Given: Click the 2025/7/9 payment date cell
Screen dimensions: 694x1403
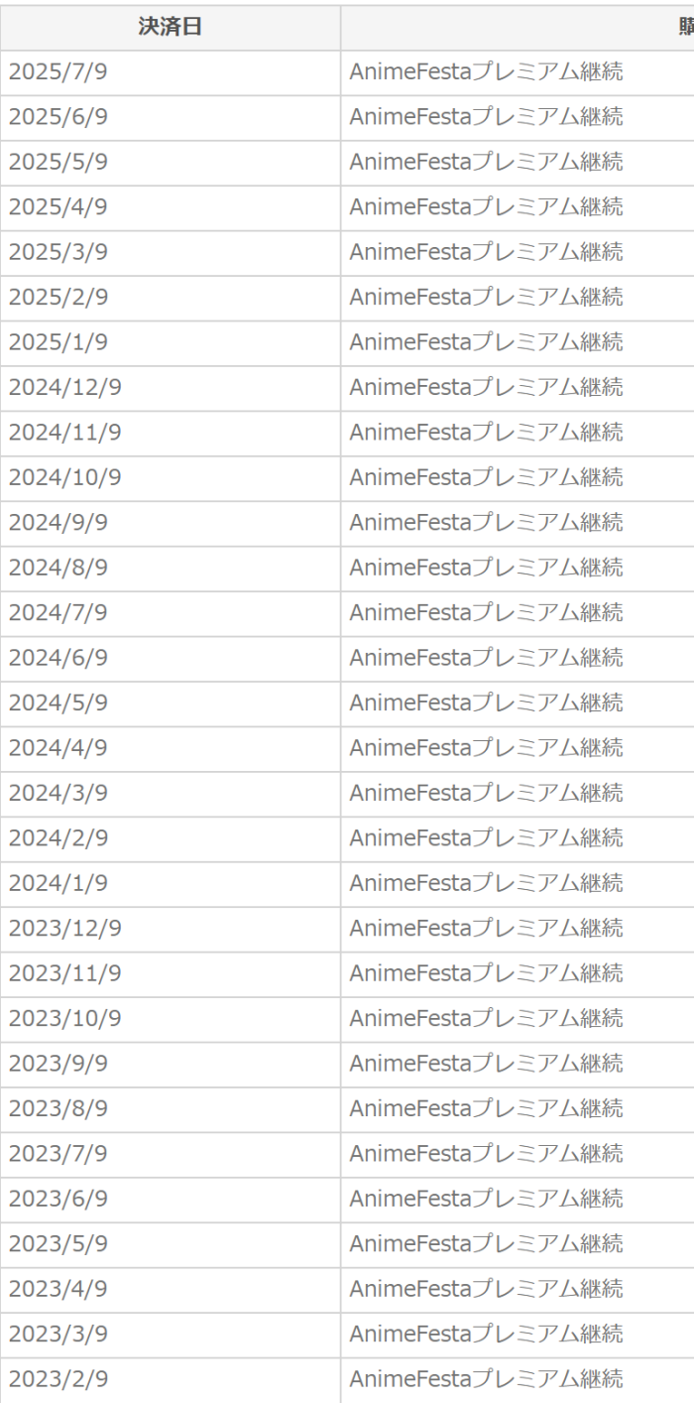Looking at the screenshot, I should point(58,72).
